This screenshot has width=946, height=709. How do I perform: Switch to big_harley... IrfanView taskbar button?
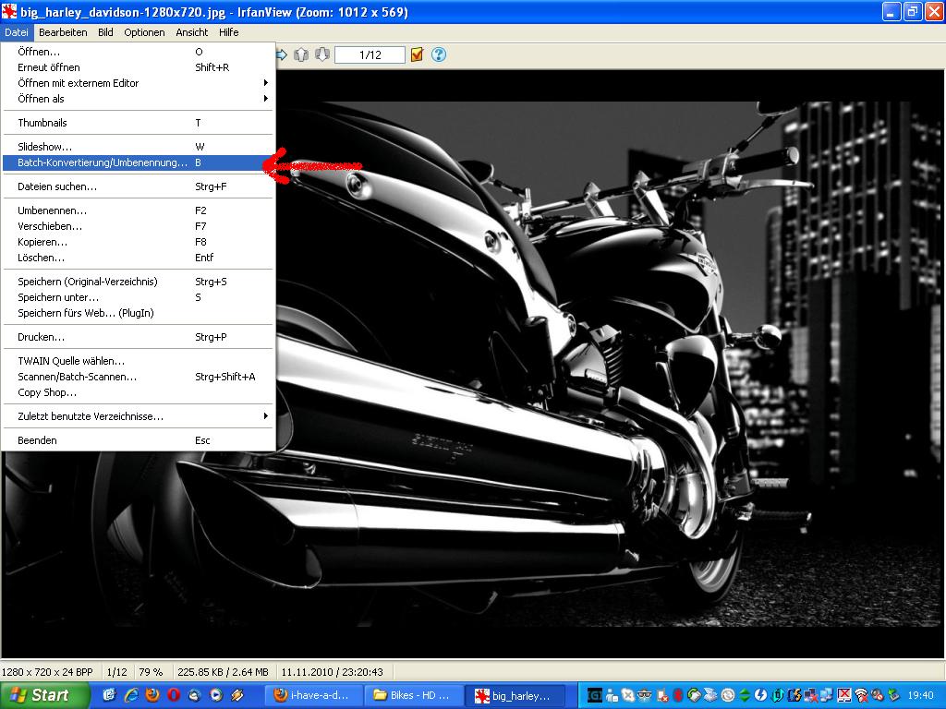point(515,696)
